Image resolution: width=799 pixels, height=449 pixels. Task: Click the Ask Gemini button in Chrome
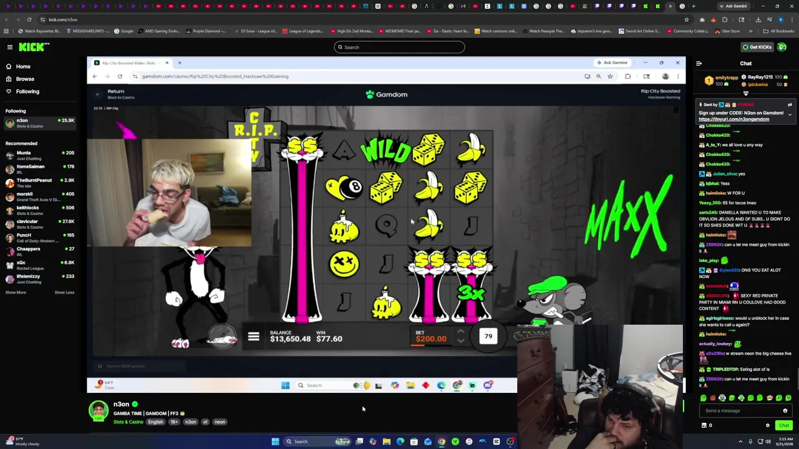click(733, 6)
